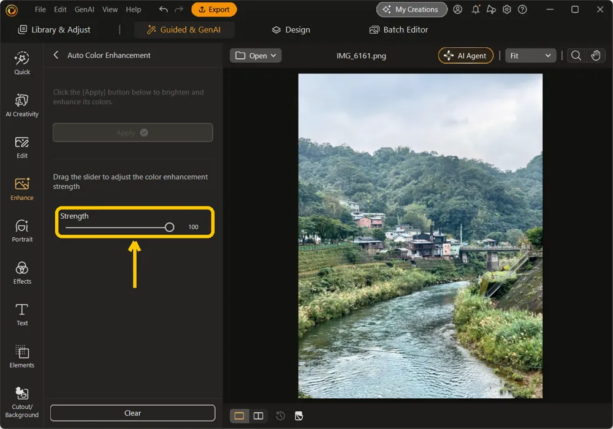Viewport: 613px width, 429px height.
Task: Switch to the Design tab
Action: (x=291, y=29)
